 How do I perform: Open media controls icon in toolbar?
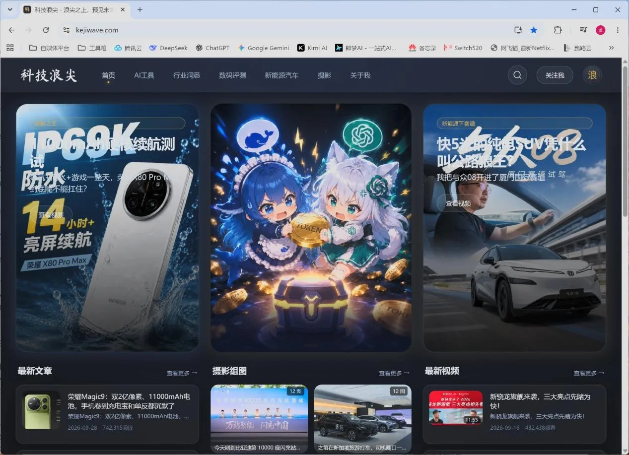pyautogui.click(x=583, y=30)
